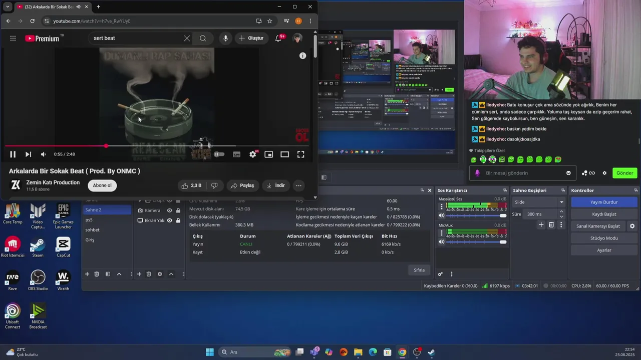The width and height of the screenshot is (641, 360).
Task: Open Chrome three-dot menu
Action: point(310,21)
